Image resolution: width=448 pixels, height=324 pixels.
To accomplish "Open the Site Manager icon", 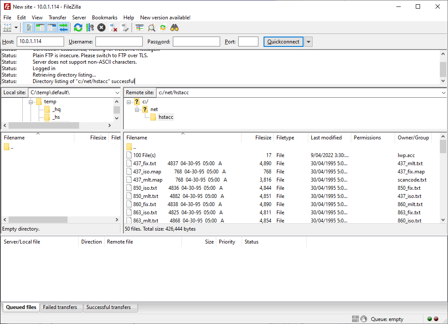I will (7, 28).
